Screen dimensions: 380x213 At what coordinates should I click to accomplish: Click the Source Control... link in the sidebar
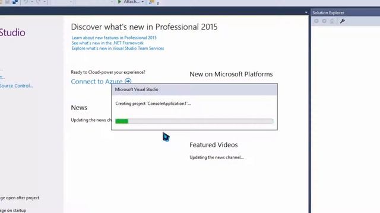tap(16, 86)
